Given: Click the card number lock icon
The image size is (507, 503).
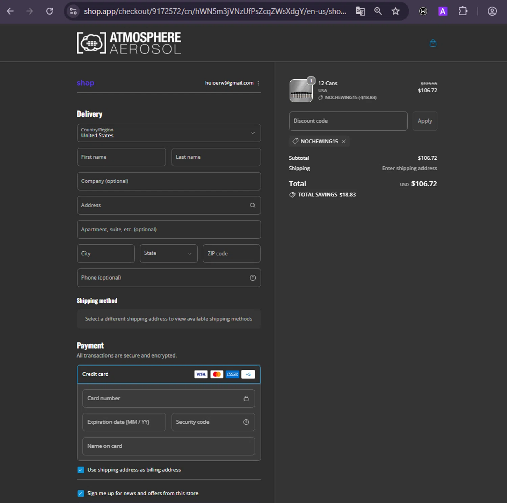Looking at the screenshot, I should tap(246, 398).
